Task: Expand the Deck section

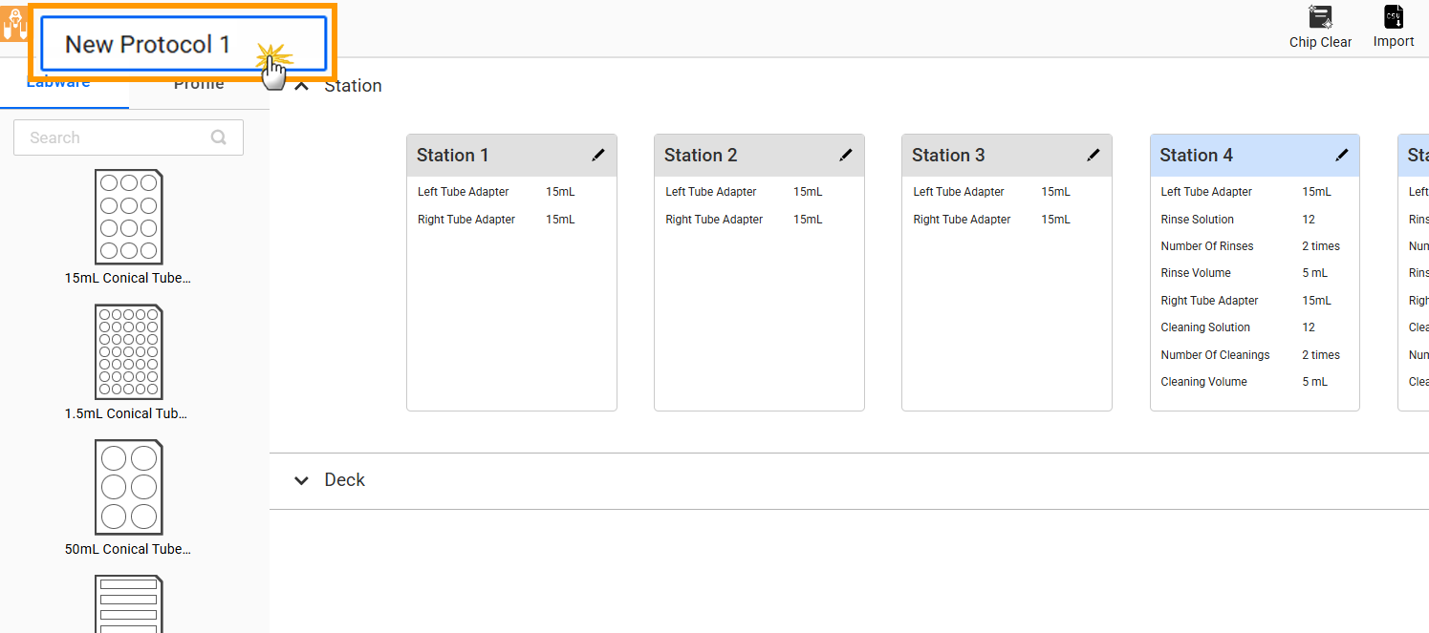Action: 302,480
